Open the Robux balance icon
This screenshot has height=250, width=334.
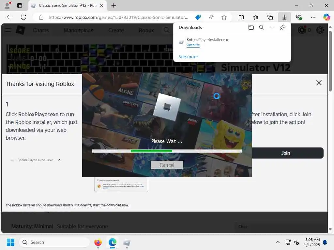coord(302,30)
